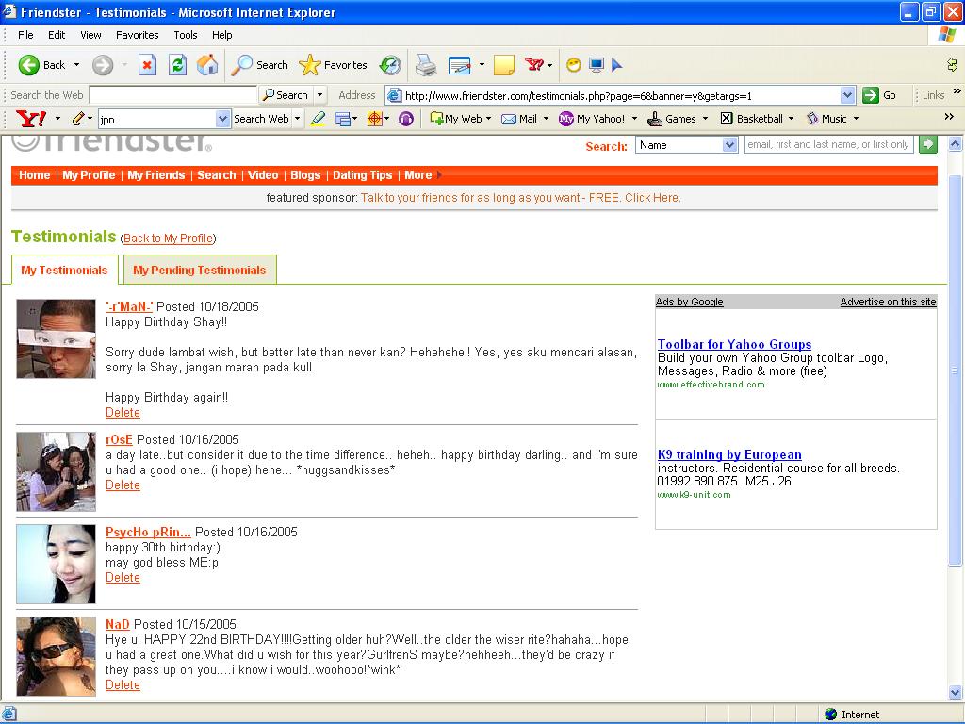Click the large Yahoo! logo in Yahoo toolbar
The image size is (965, 724).
[x=31, y=118]
